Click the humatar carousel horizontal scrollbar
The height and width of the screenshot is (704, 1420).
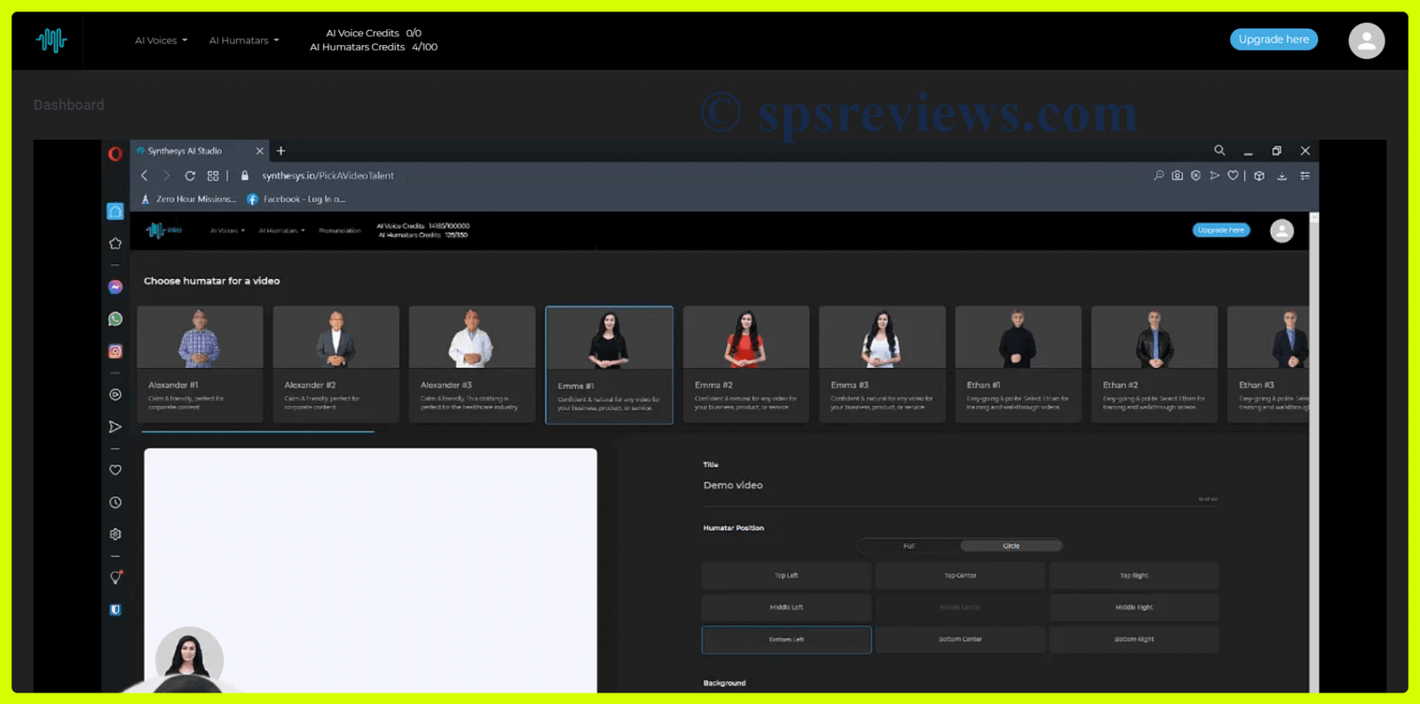258,432
